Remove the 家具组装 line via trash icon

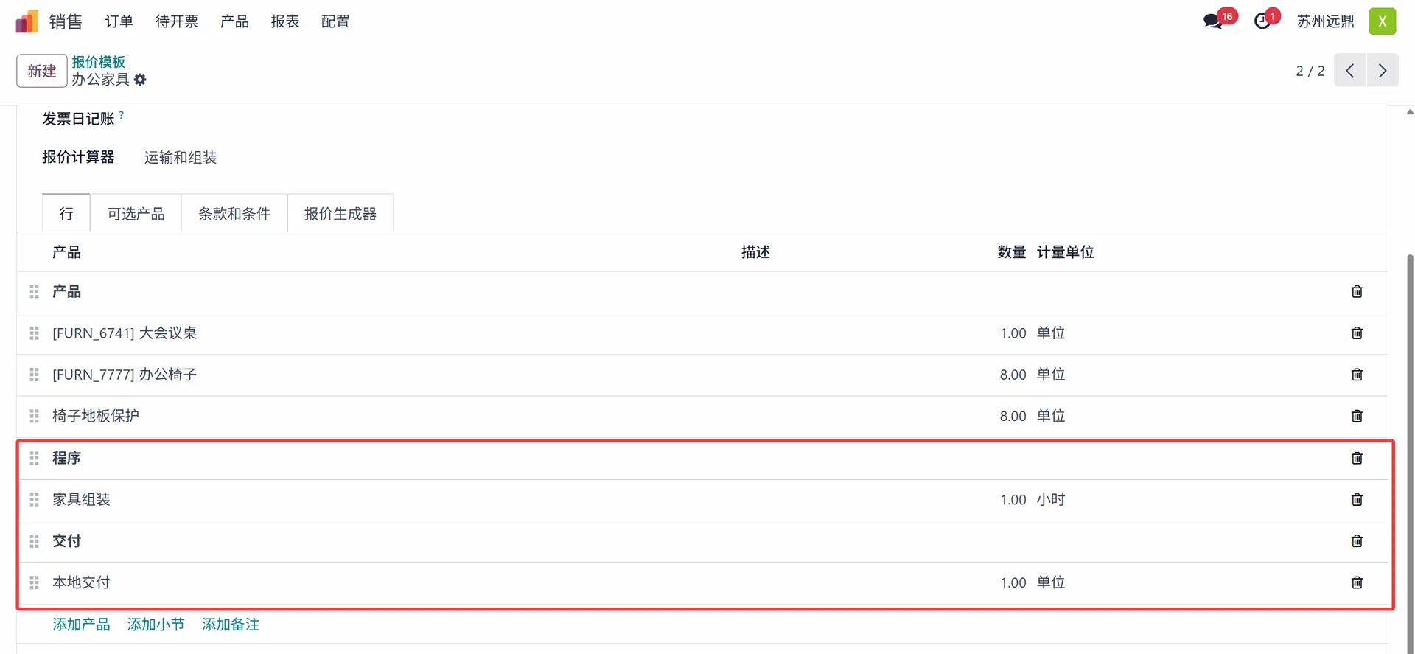[1357, 500]
